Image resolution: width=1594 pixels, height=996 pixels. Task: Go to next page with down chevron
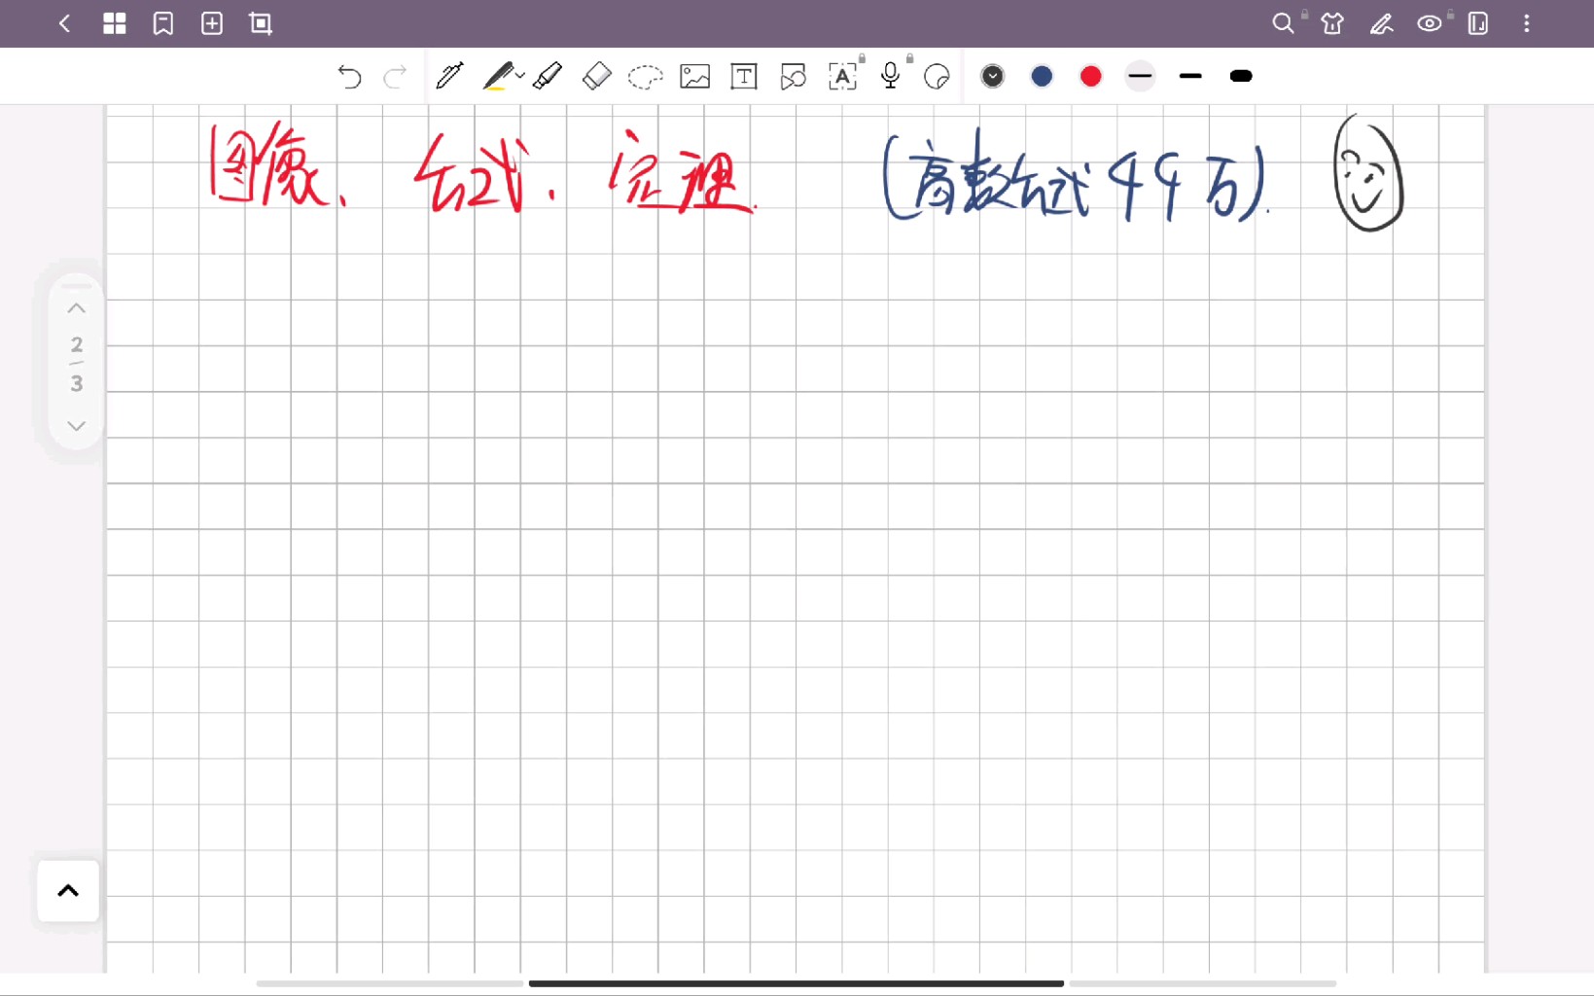[x=77, y=426]
